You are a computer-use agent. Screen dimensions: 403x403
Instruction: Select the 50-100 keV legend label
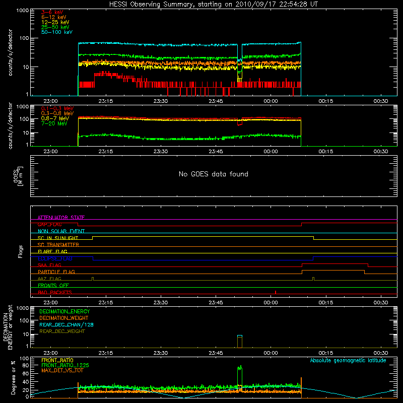coord(57,32)
